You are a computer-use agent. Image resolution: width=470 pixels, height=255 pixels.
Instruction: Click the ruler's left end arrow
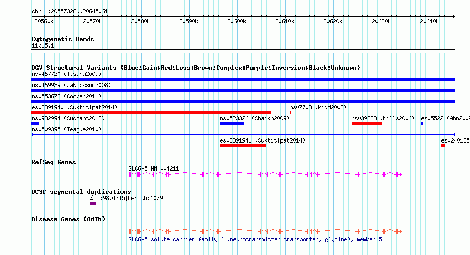coord(33,17)
